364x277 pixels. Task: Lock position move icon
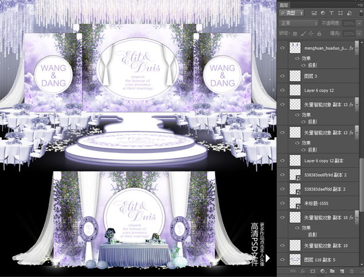click(x=311, y=33)
